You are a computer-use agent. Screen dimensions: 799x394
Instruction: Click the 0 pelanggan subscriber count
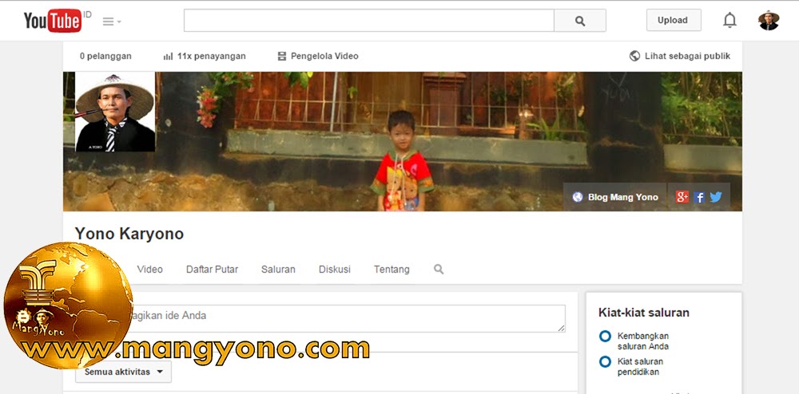click(105, 57)
